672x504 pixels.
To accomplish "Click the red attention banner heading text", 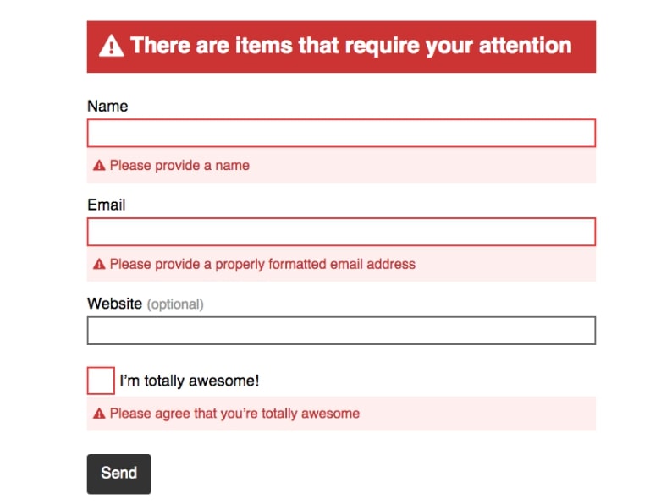I will (x=351, y=46).
